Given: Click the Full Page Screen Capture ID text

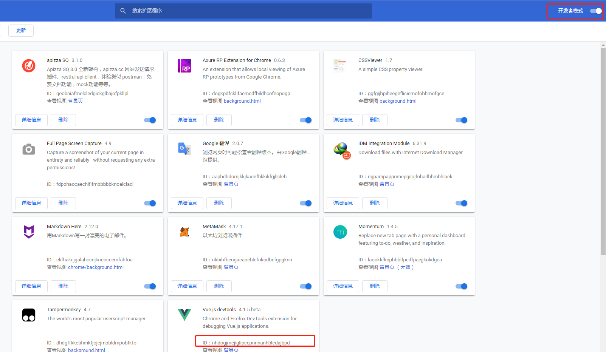Looking at the screenshot, I should [x=90, y=184].
